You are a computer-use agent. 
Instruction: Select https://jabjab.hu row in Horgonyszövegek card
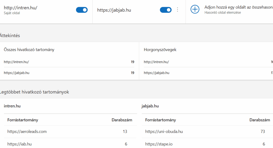coord(208,73)
